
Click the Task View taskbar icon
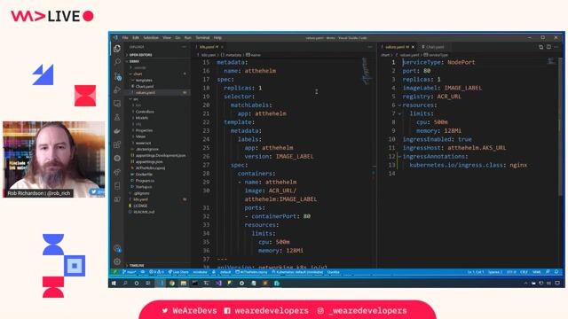click(148, 284)
